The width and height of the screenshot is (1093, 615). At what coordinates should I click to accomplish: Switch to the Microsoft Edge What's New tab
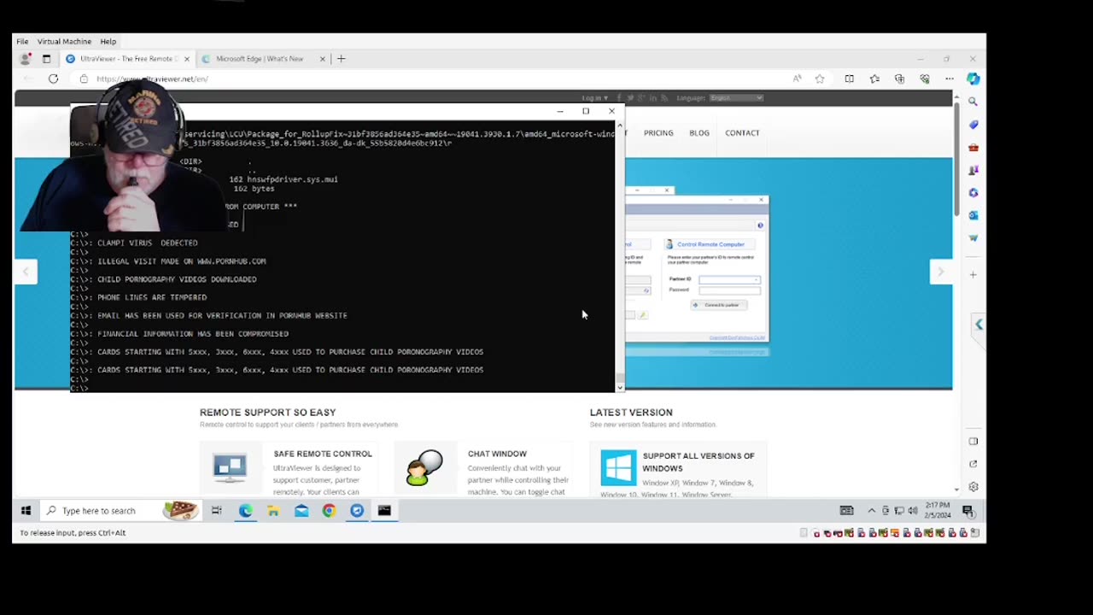[x=260, y=59]
